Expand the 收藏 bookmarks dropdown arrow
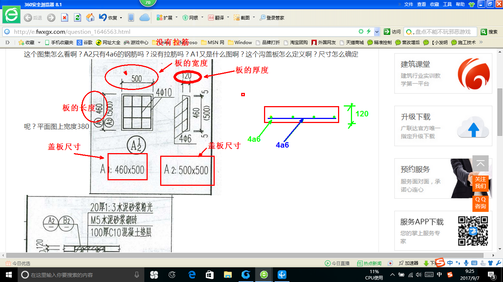The height and width of the screenshot is (282, 503). point(39,43)
